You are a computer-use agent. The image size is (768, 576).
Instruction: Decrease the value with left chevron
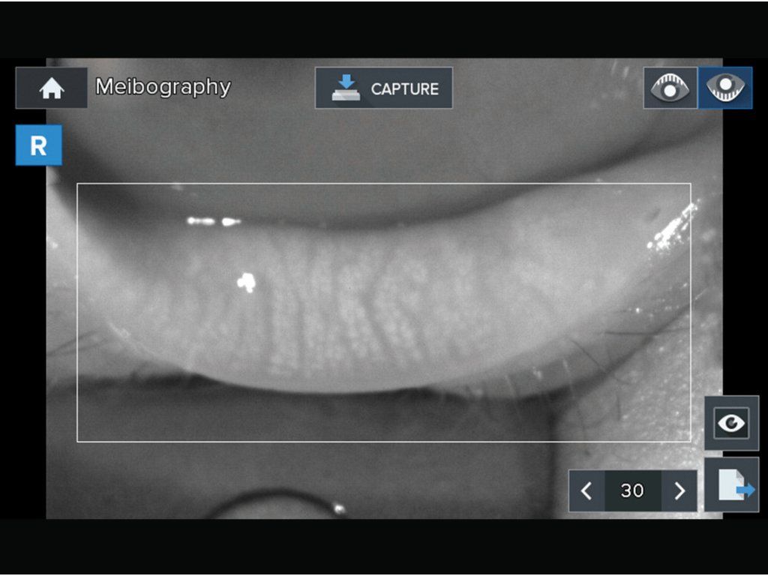pyautogui.click(x=586, y=490)
